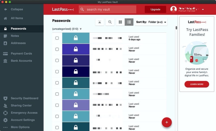
Task: Click the 'Try LastPass Families!' headline
Action: coord(197,32)
